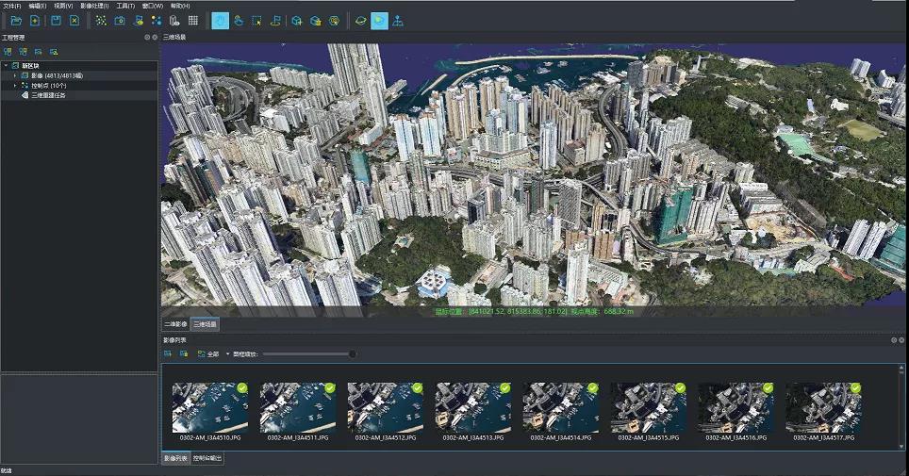Open the 全部 filter dropdown arrow
Viewport: 909px width, 476px height.
(227, 354)
